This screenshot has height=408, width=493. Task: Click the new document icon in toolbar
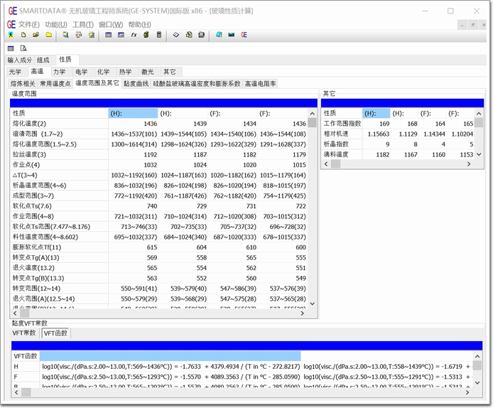point(23,35)
